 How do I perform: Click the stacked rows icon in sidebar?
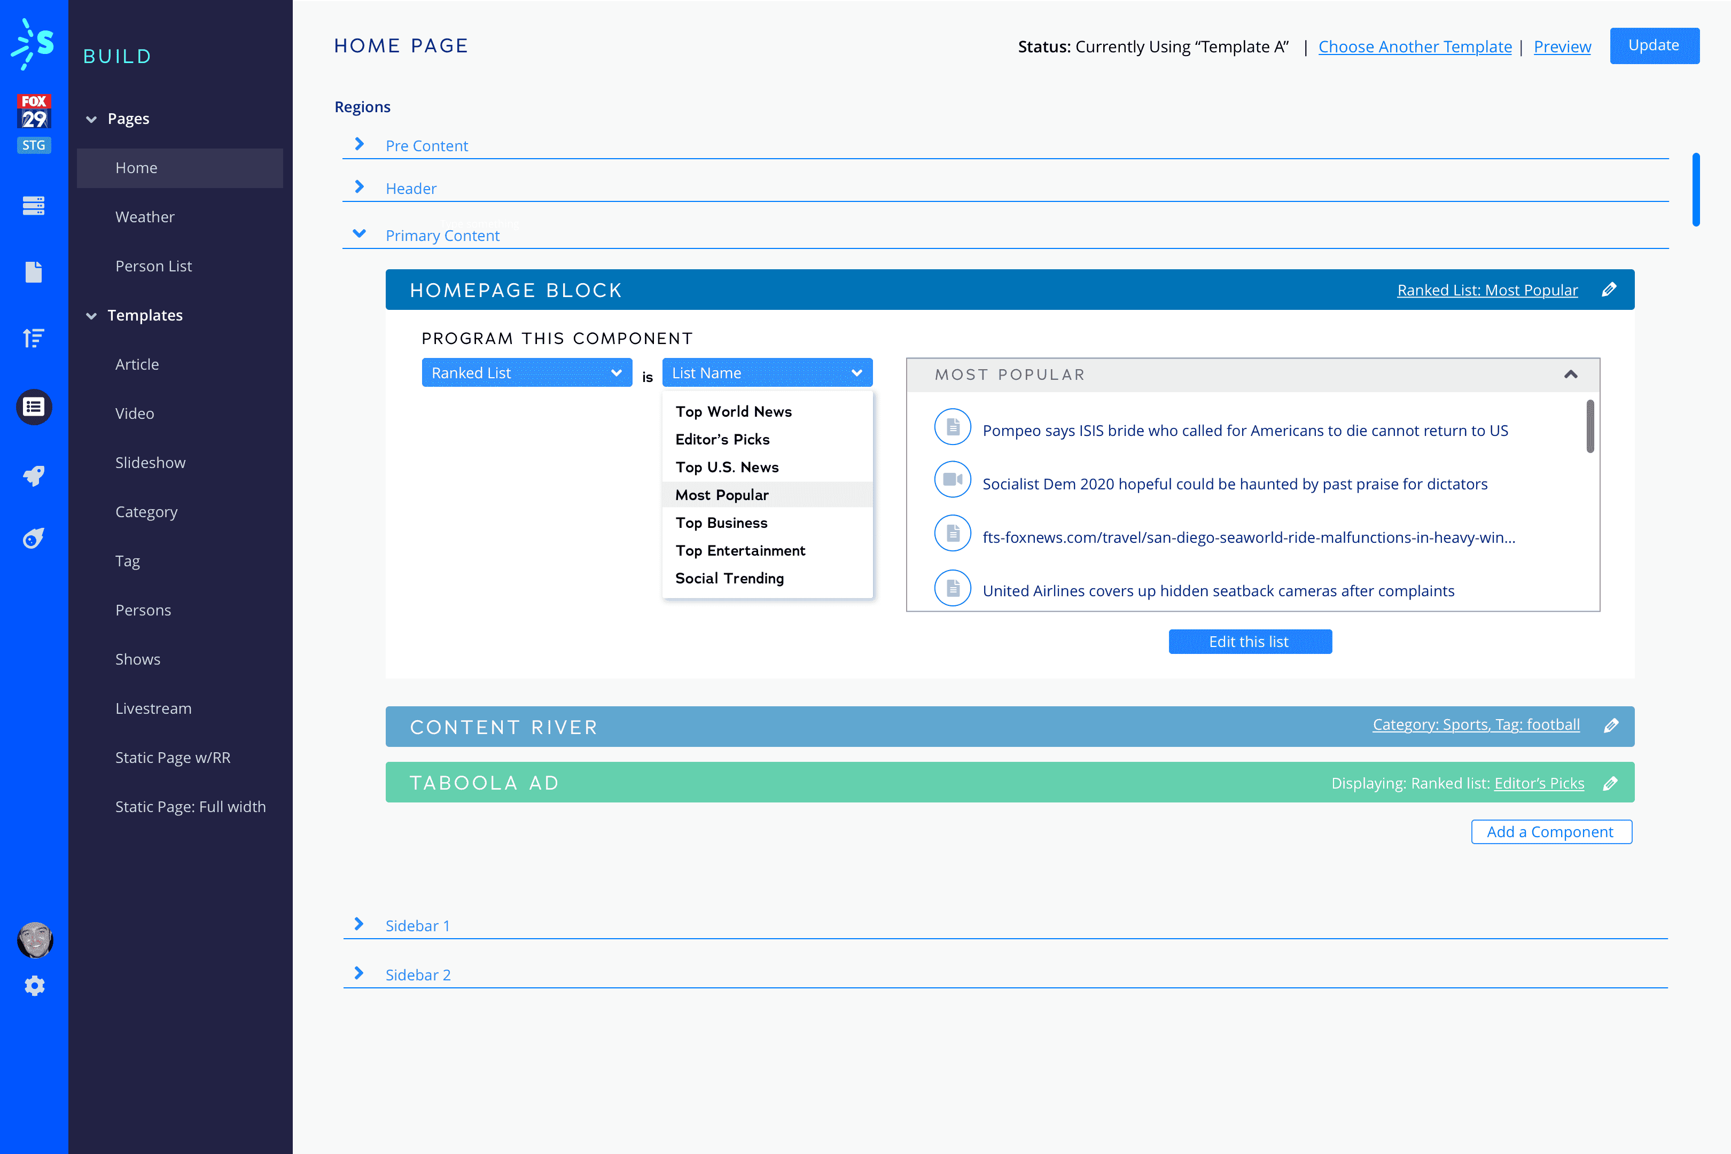34,205
